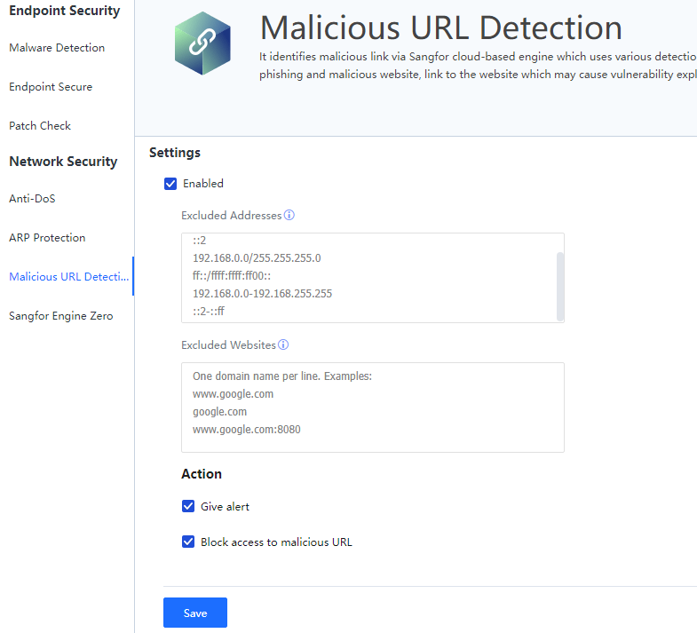Open Endpoint Secure settings
Image resolution: width=697 pixels, height=633 pixels.
(x=51, y=87)
